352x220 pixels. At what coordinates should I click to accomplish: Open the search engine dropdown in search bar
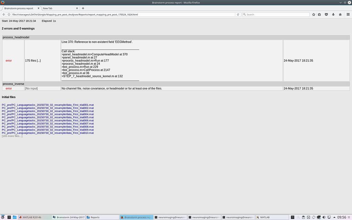click(245, 14)
